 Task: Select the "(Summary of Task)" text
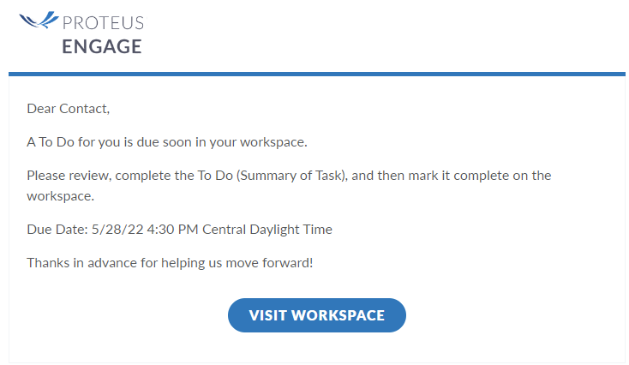tap(292, 176)
